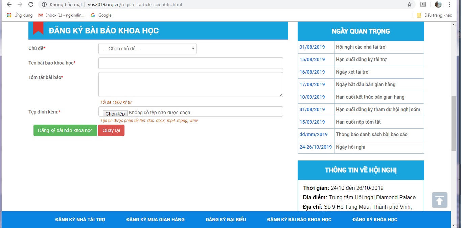This screenshot has width=462, height=228.
Task: Click the Tóm tắt bài báo text area
Action: pos(190,84)
